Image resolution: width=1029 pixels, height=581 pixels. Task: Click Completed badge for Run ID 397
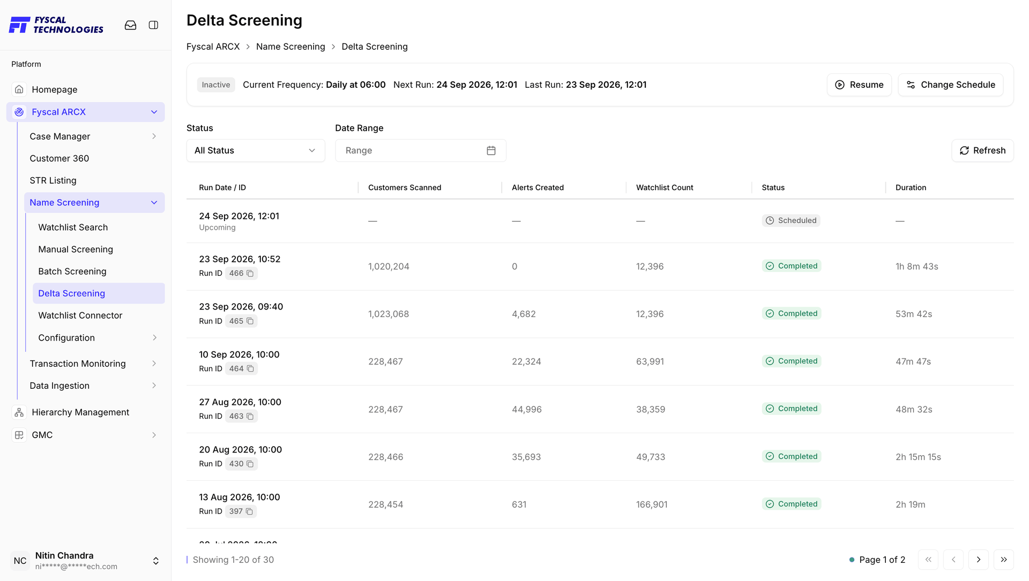pyautogui.click(x=792, y=504)
